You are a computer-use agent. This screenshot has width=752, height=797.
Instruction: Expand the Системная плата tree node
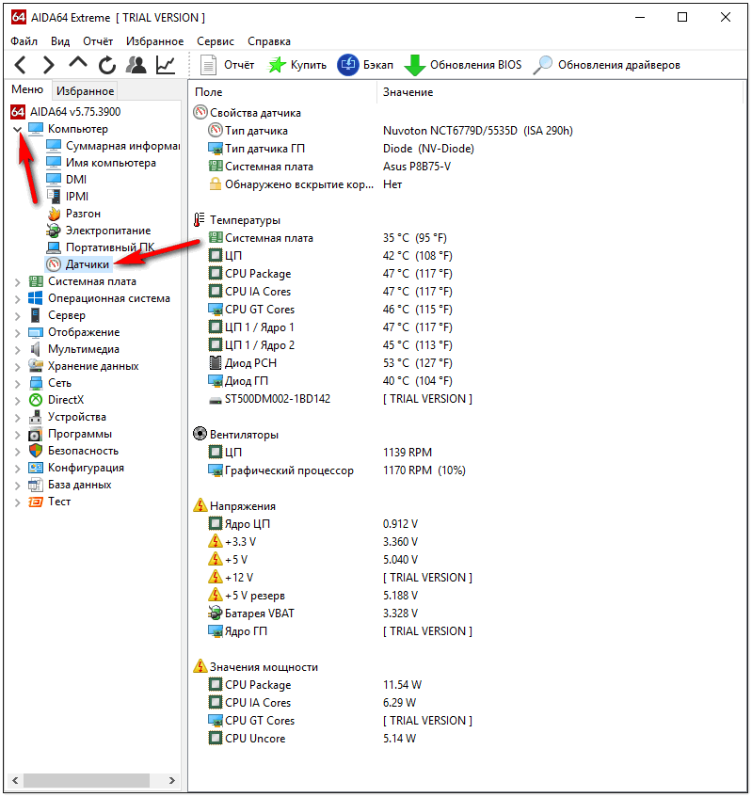17,281
